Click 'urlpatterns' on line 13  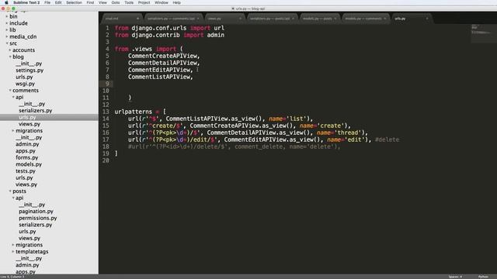(133, 112)
